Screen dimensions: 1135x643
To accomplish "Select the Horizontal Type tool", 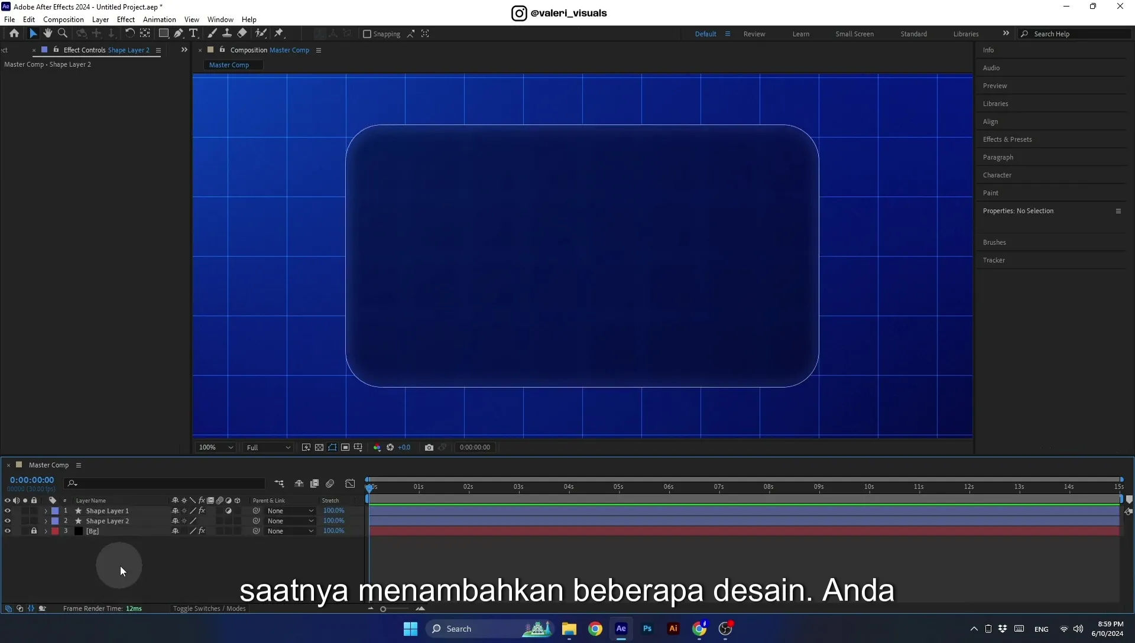I will 193,34.
